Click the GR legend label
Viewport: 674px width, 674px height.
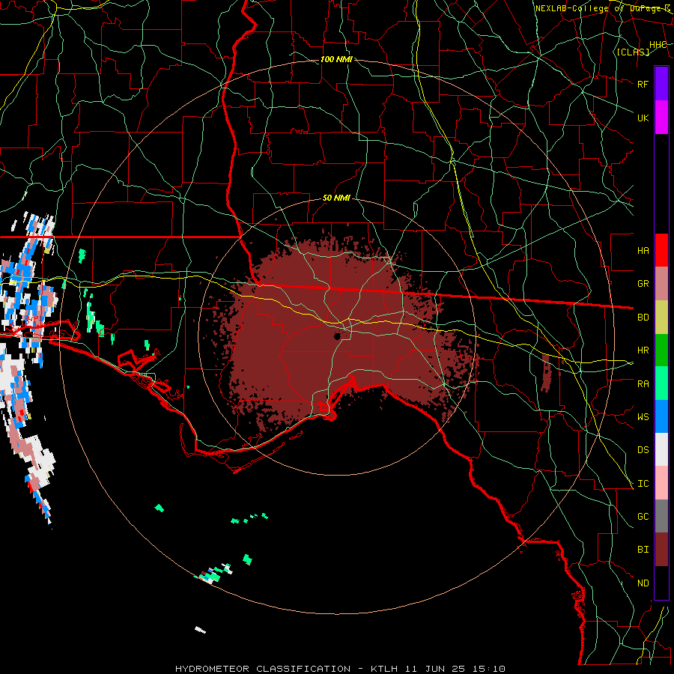[643, 284]
